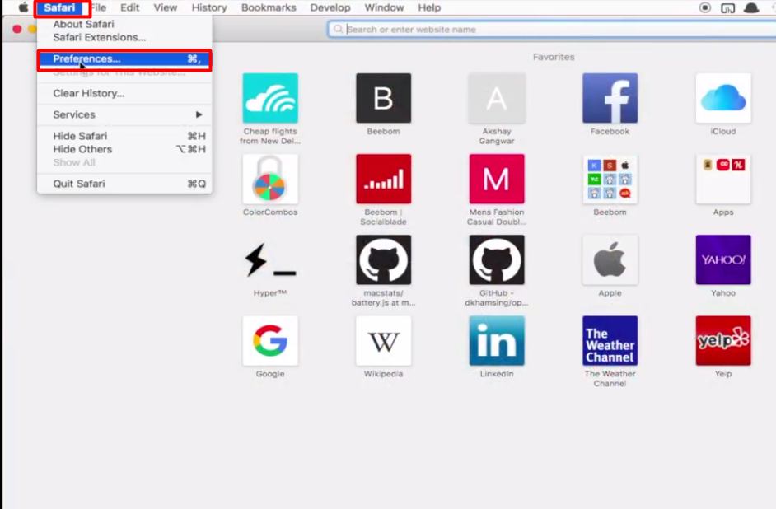Choose Safari Extensions... from the menu
The height and width of the screenshot is (509, 776).
124,37
